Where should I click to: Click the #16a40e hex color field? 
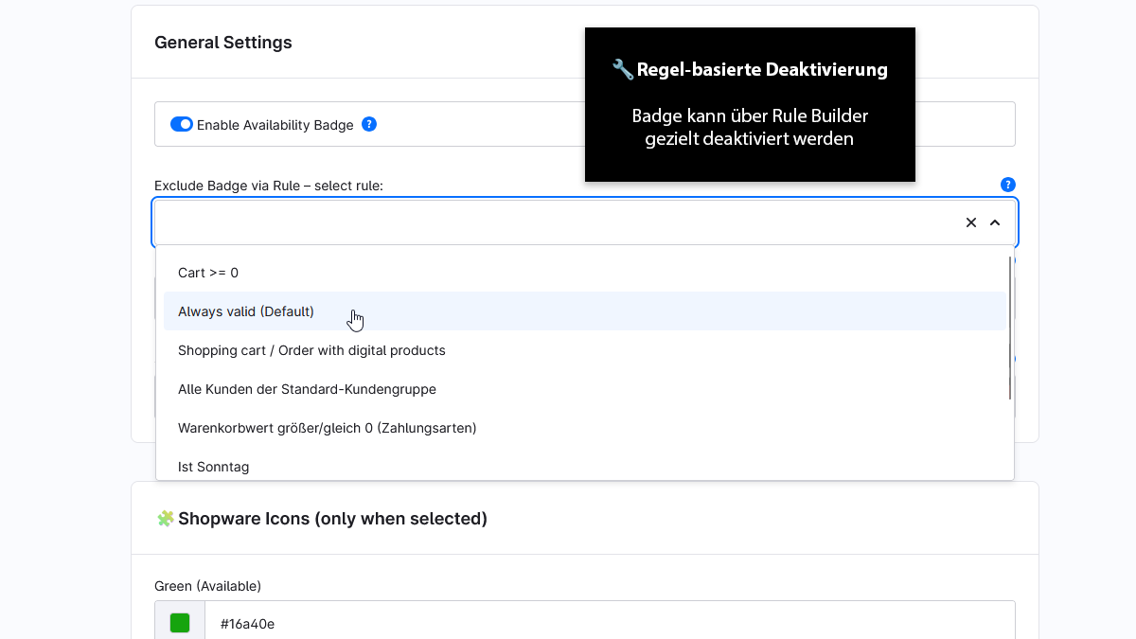click(610, 624)
